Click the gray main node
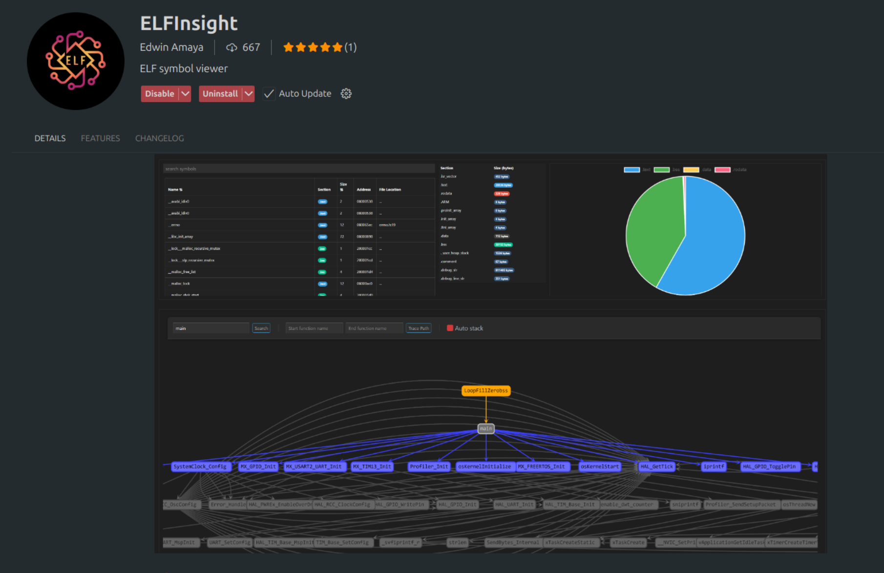884x573 pixels. [486, 428]
